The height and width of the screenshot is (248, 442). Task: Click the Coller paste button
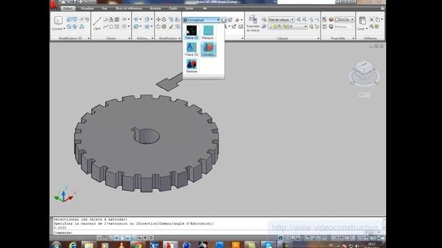click(363, 21)
